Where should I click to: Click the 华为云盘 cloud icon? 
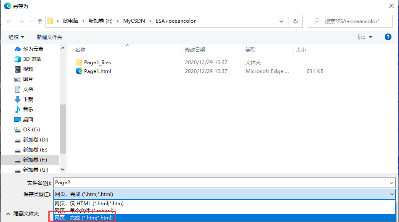[x=18, y=49]
